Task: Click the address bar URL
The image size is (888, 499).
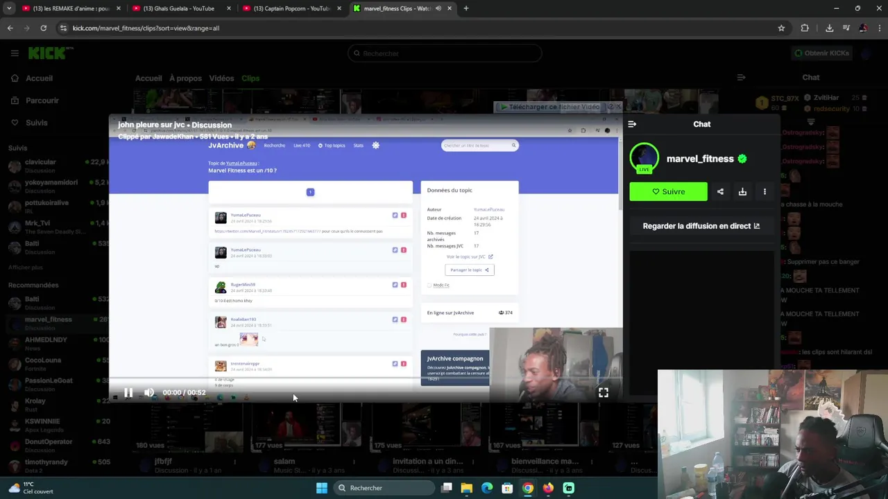Action: (x=146, y=28)
